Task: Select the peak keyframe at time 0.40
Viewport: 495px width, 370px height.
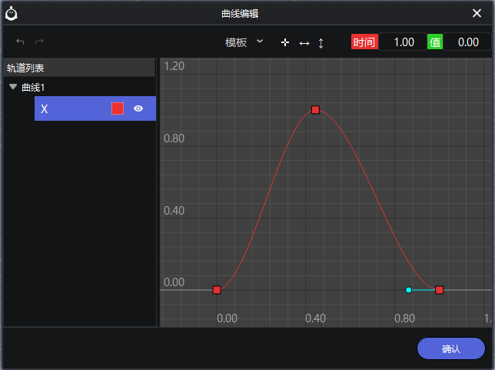Action: coord(315,110)
